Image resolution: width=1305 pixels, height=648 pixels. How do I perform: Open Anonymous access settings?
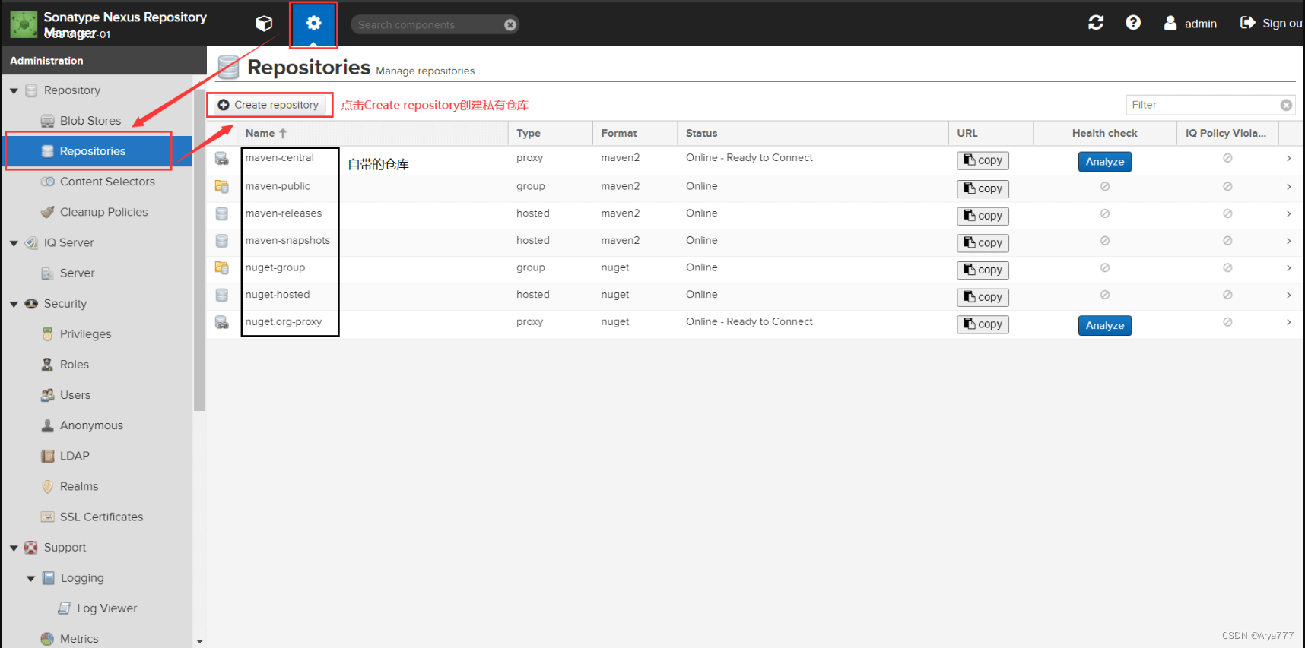[91, 425]
